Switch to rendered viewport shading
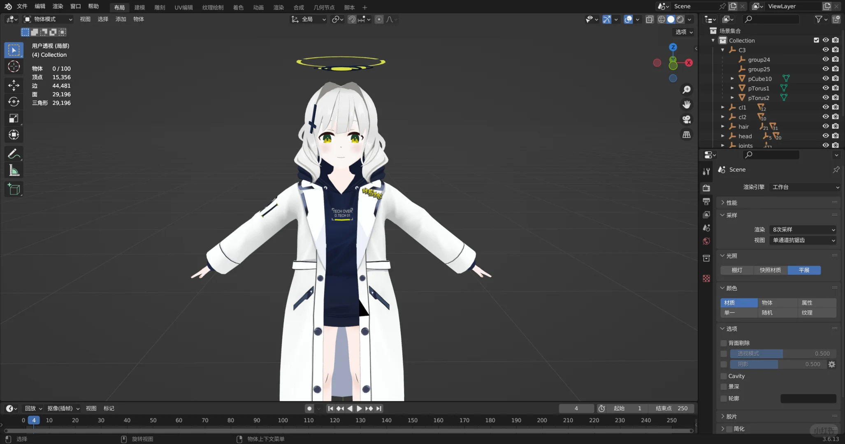This screenshot has width=845, height=444. 680,19
